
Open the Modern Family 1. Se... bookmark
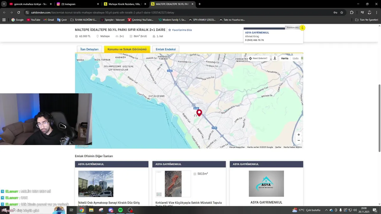[x=172, y=20]
